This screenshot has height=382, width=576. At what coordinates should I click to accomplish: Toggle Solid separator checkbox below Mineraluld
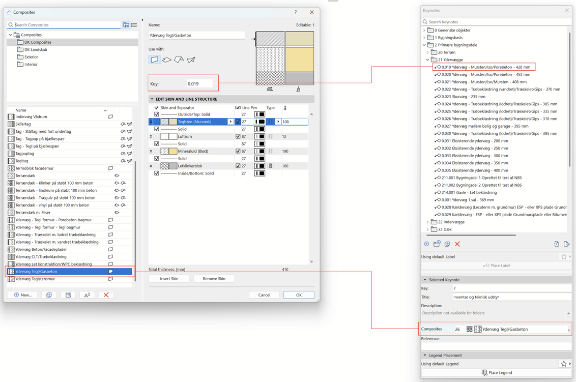[x=157, y=158]
